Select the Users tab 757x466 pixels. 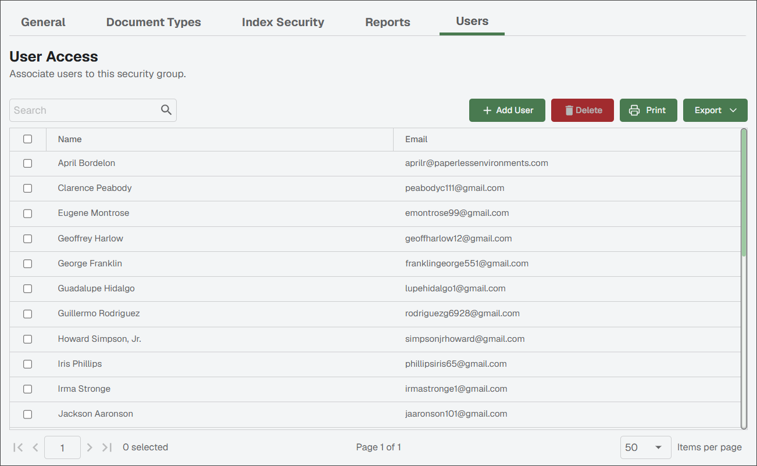point(472,21)
